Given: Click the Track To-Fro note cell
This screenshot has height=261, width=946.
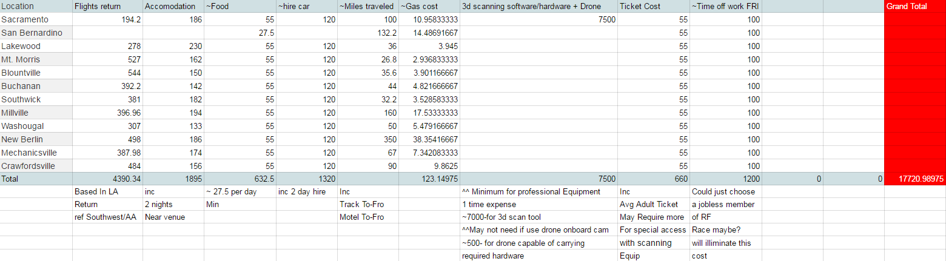Looking at the screenshot, I should [x=369, y=204].
